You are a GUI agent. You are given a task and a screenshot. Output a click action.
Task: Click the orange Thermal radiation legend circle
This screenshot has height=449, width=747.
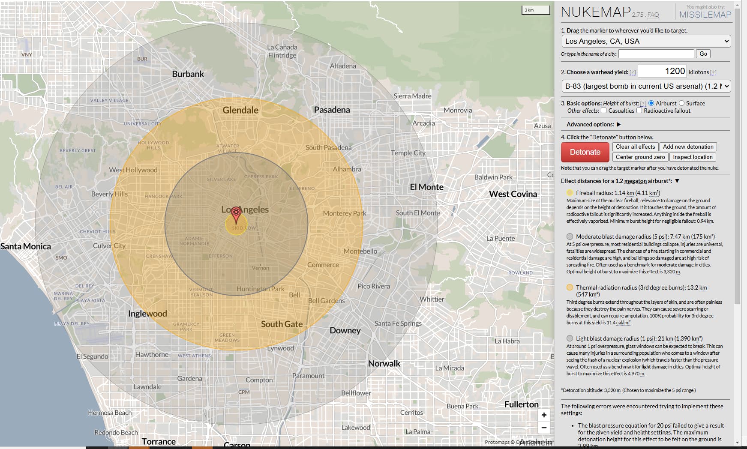pyautogui.click(x=570, y=287)
